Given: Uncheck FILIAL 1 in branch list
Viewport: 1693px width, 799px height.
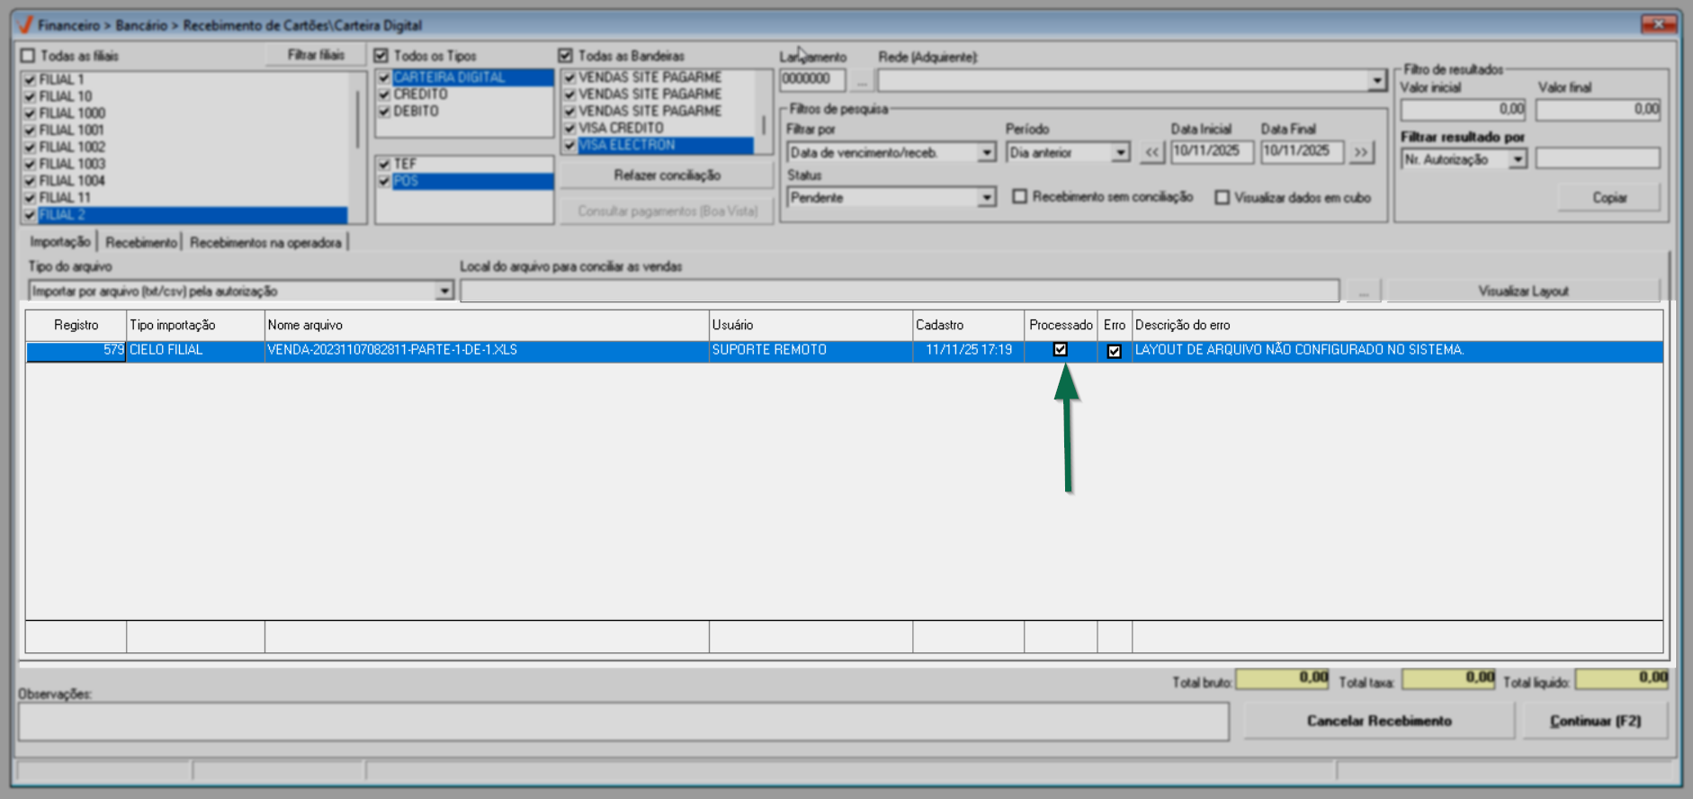Looking at the screenshot, I should [x=30, y=79].
